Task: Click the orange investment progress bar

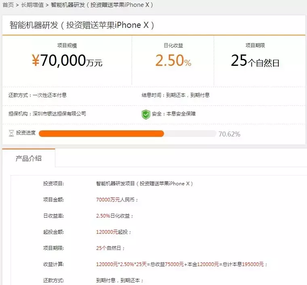Action: point(101,134)
